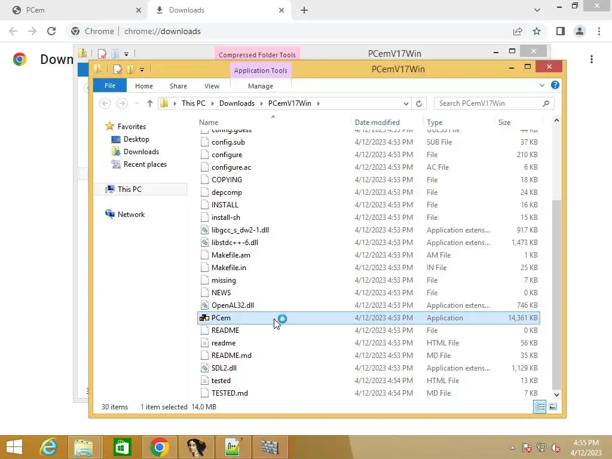Click the Properties quick access toolbar icon

click(118, 69)
